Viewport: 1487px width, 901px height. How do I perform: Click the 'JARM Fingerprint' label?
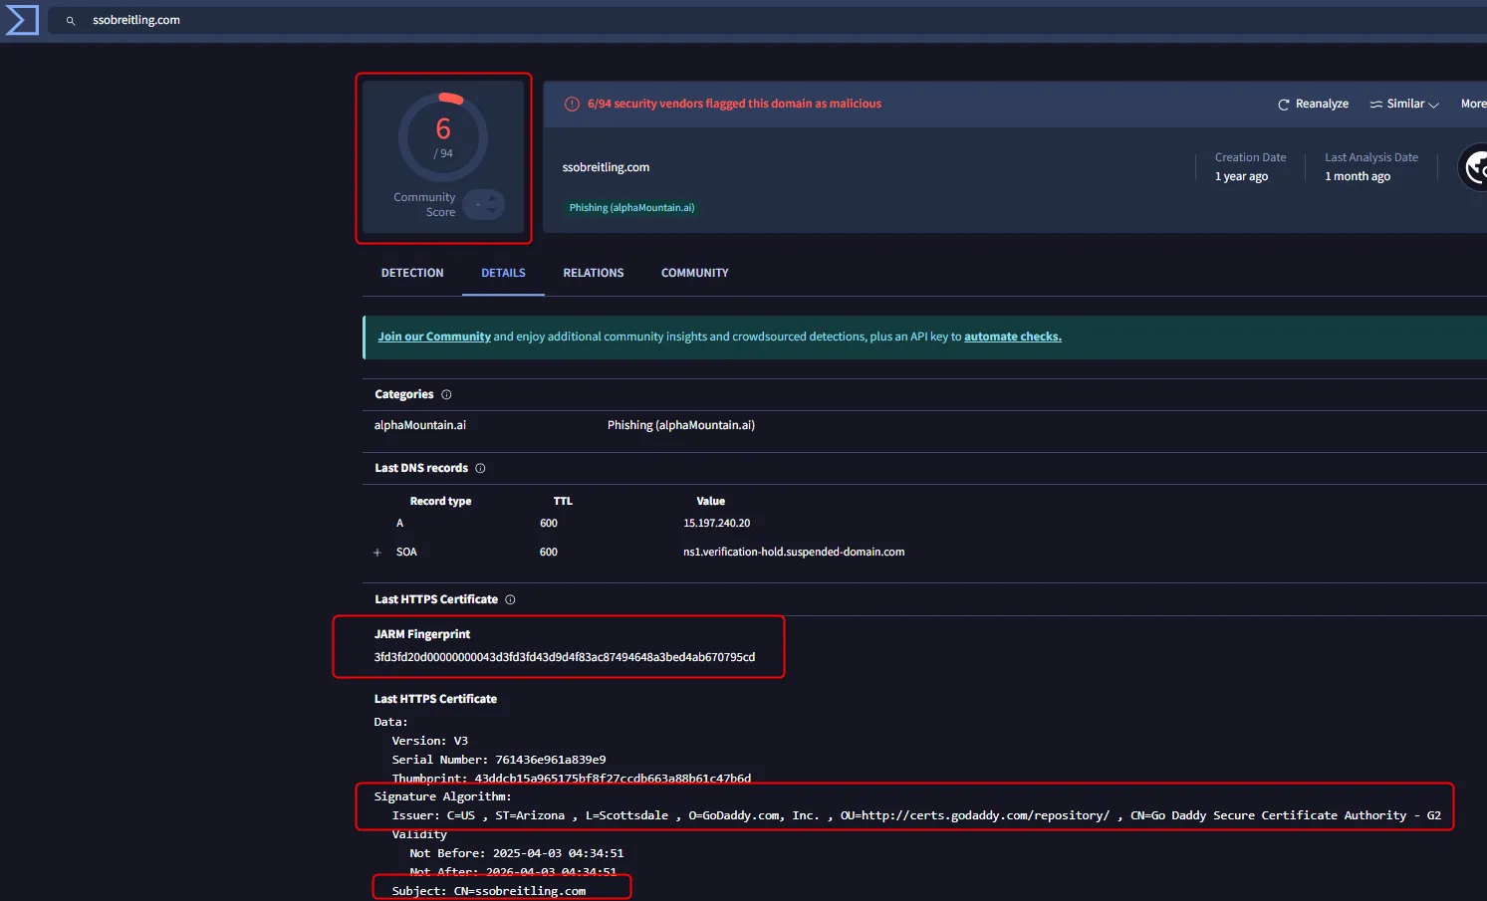(422, 634)
